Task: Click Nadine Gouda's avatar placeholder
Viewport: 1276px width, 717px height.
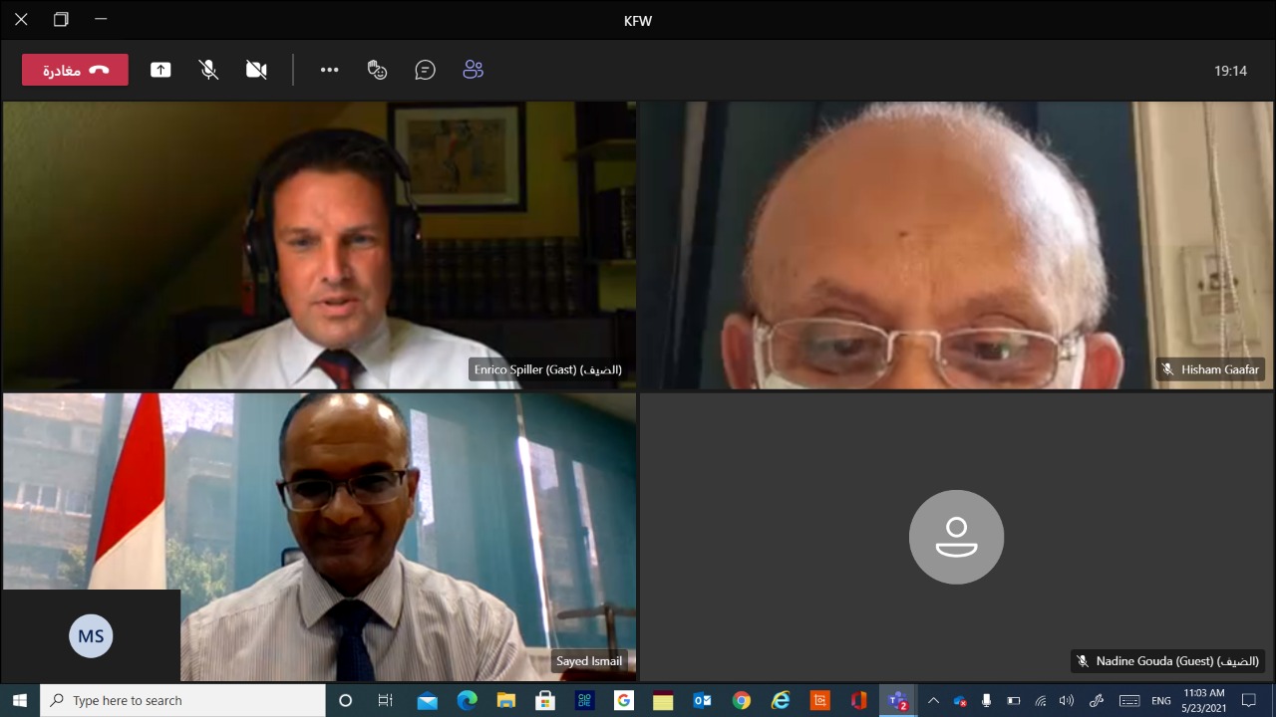Action: [956, 537]
